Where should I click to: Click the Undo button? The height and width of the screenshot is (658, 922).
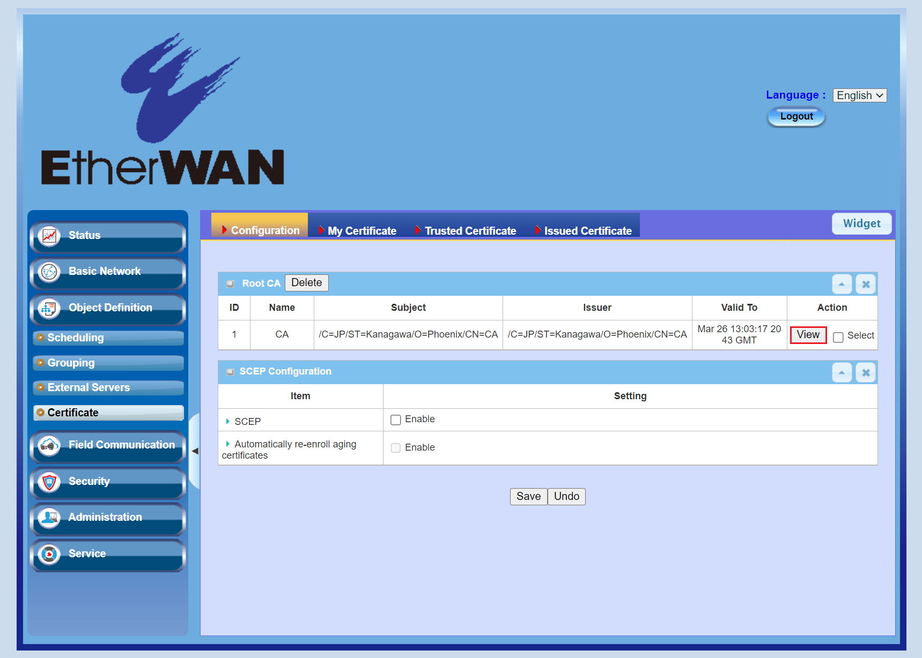tap(567, 497)
